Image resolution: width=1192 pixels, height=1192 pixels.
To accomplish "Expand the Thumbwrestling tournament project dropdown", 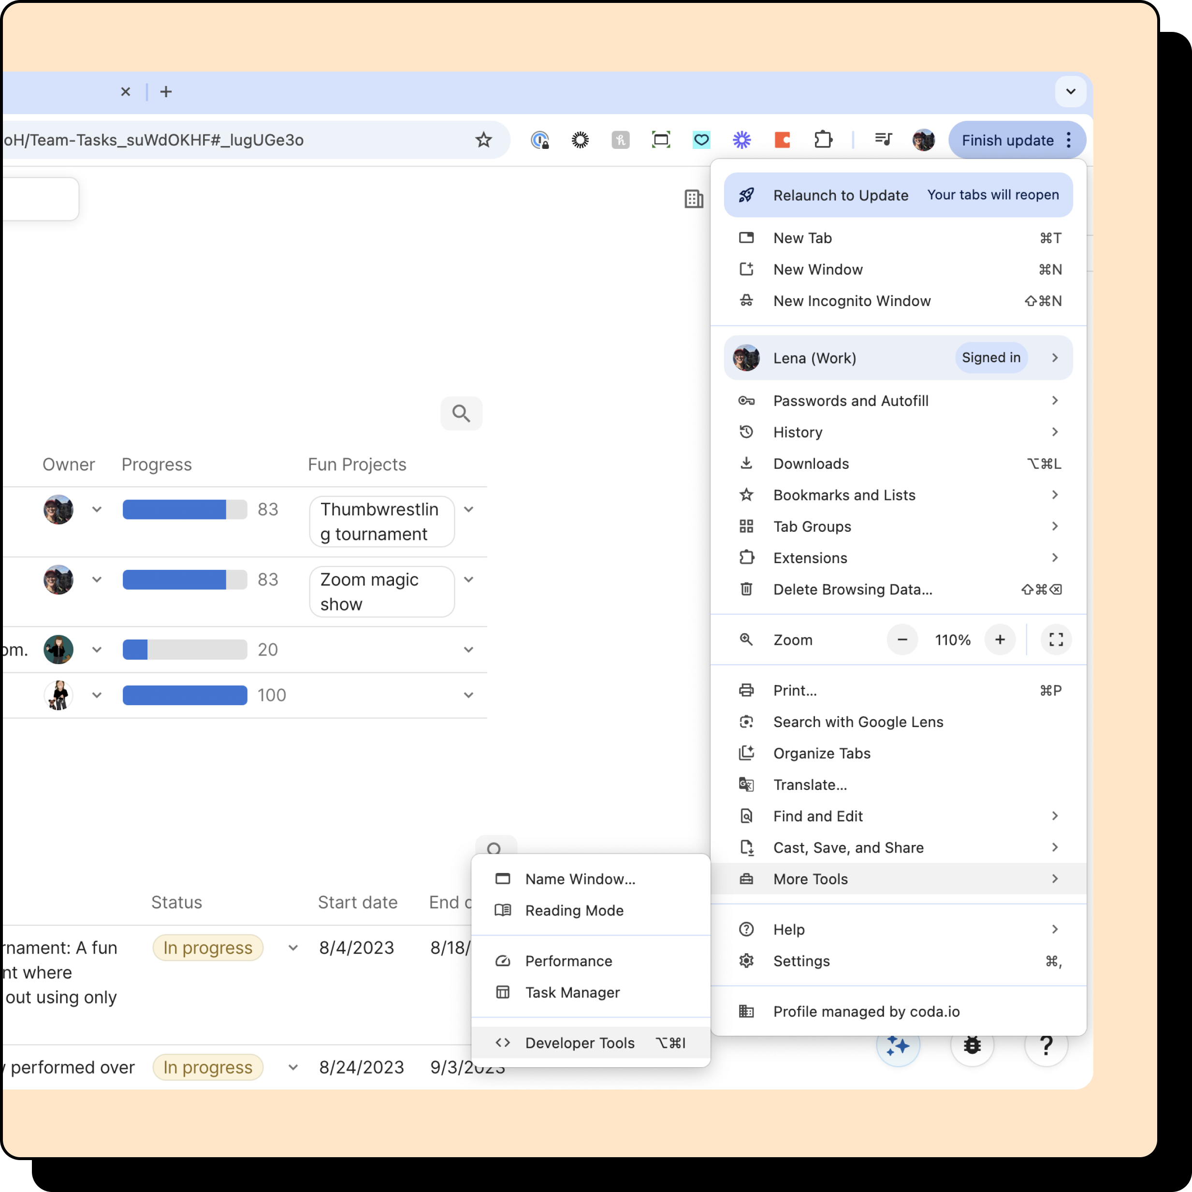I will coord(468,509).
